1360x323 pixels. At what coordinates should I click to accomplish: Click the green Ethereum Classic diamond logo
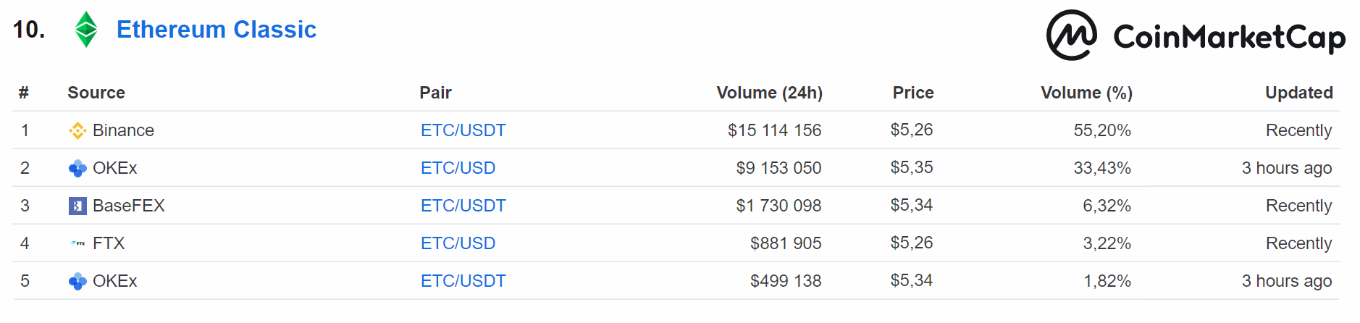pyautogui.click(x=86, y=30)
